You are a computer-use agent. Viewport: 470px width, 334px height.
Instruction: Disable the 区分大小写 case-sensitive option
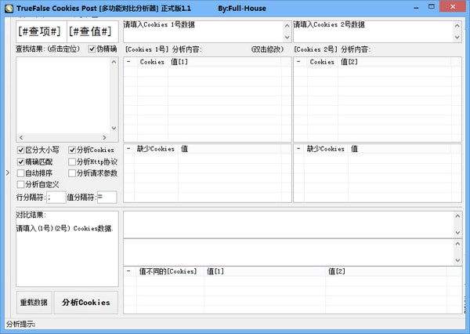click(21, 150)
